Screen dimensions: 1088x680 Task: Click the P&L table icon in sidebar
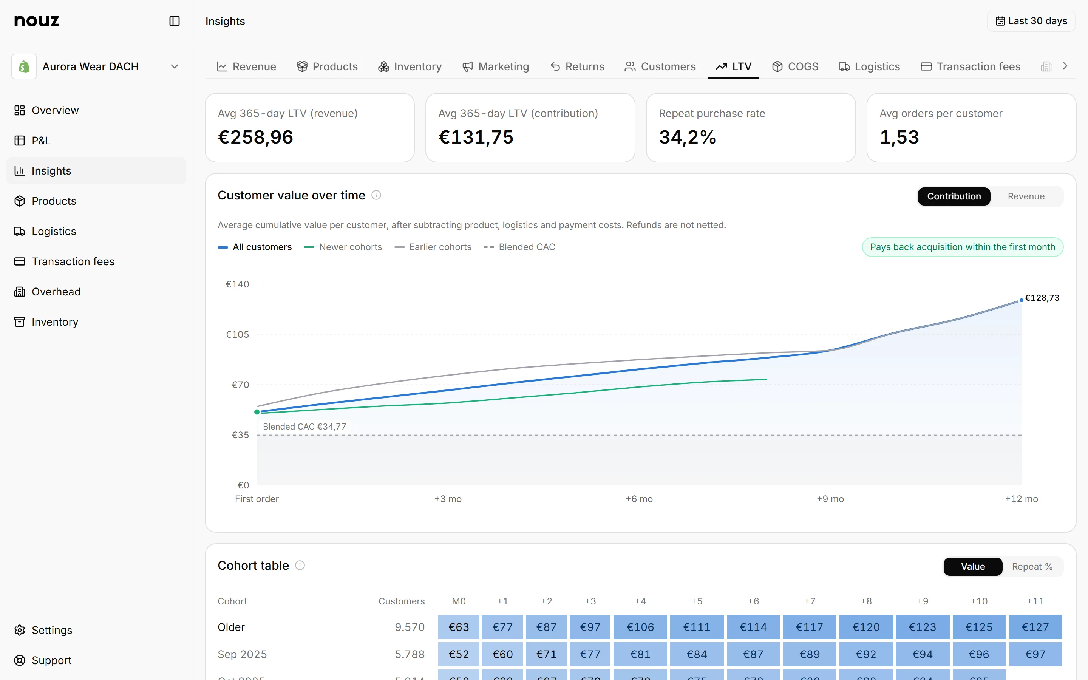(x=19, y=140)
